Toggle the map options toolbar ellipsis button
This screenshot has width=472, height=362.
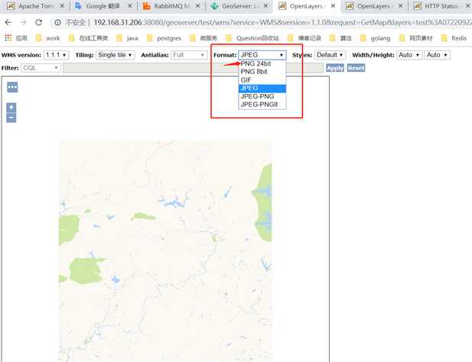12,87
